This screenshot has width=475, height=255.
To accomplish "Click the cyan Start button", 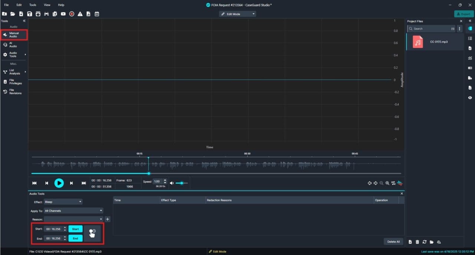I will [75, 229].
